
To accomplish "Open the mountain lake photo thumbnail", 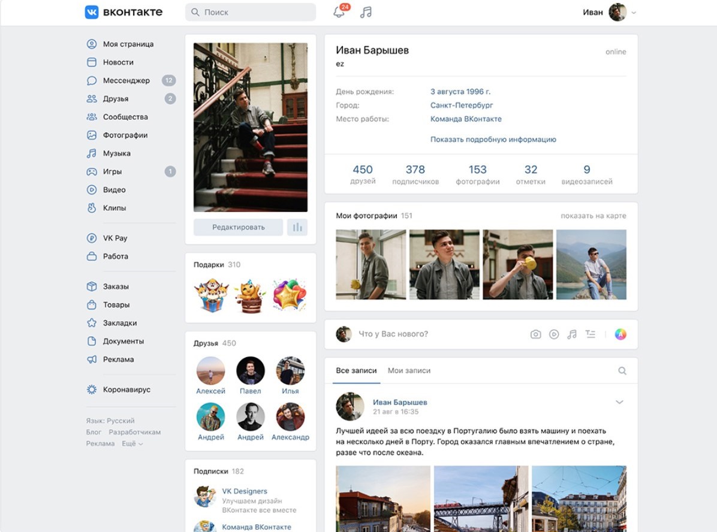I will (x=591, y=264).
